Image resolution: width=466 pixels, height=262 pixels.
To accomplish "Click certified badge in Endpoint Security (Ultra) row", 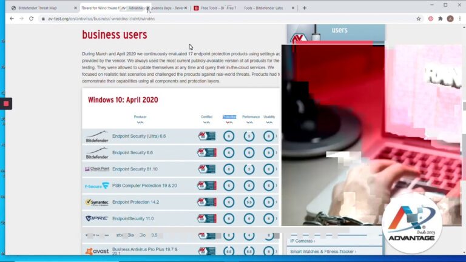I will (x=206, y=136).
